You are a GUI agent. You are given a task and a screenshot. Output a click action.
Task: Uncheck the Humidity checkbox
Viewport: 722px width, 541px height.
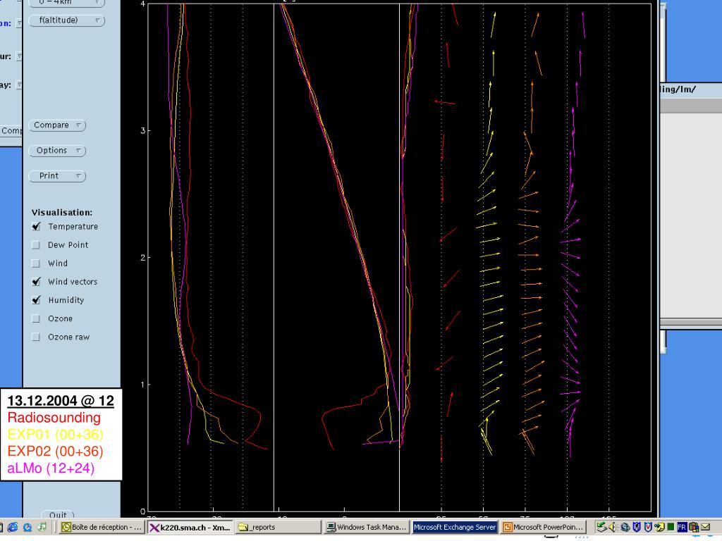pyautogui.click(x=35, y=300)
